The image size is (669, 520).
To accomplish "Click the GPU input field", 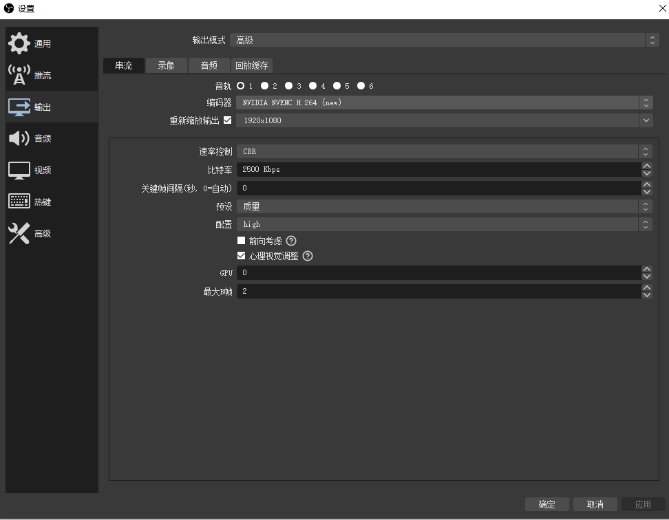I will [x=439, y=273].
